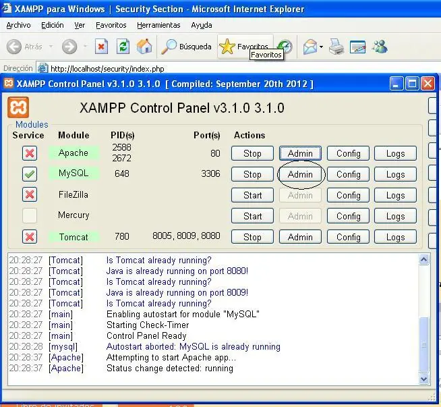Open the Edición menu
The image size is (441, 407).
(53, 25)
